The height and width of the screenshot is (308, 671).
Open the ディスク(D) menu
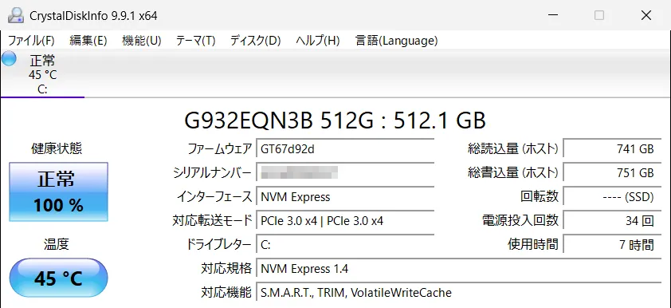click(x=256, y=41)
